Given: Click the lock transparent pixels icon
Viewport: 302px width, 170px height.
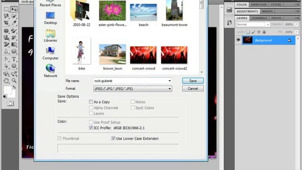Looking at the screenshot, I should (248, 32).
